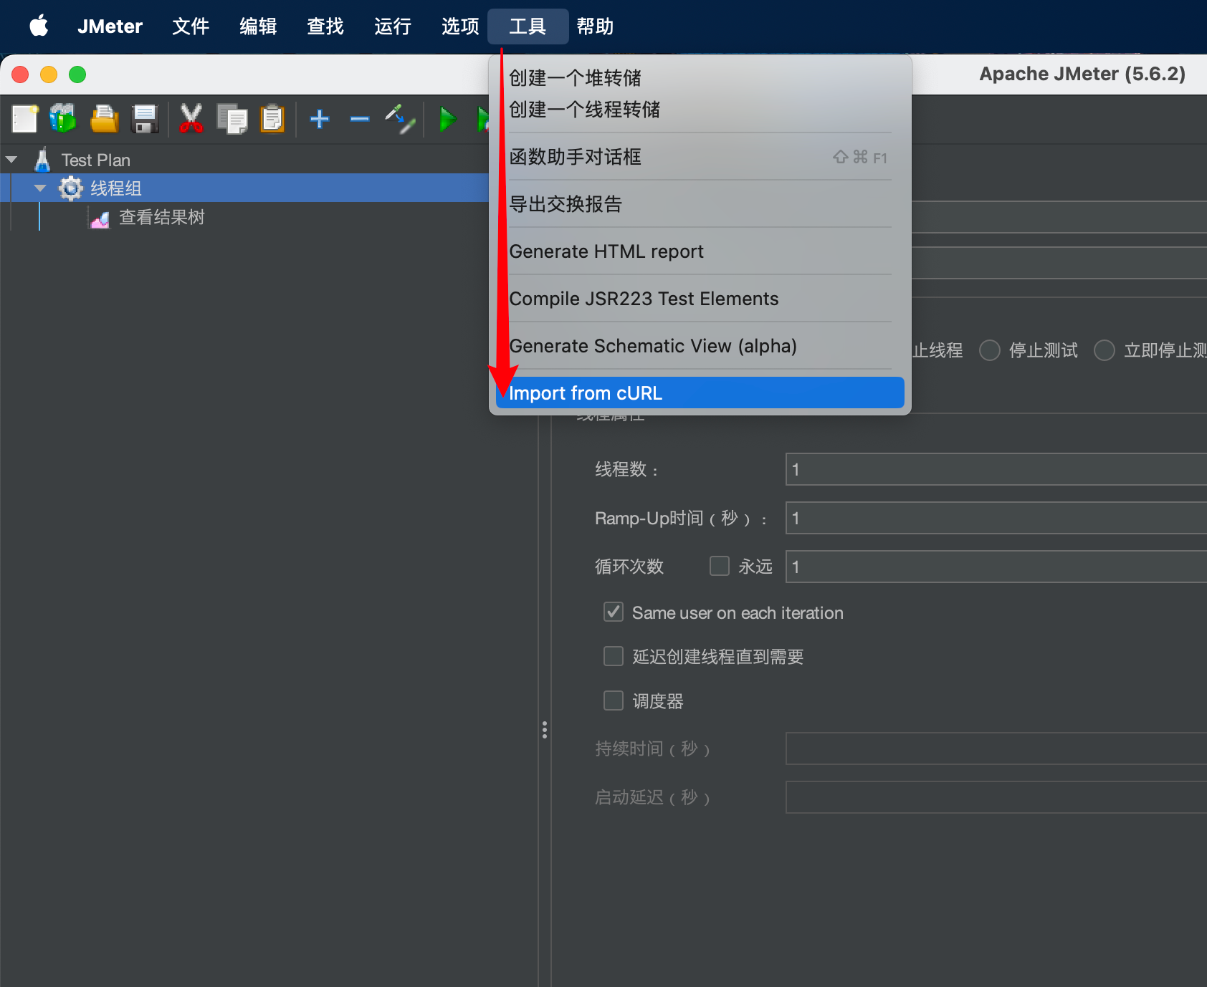This screenshot has width=1207, height=987.
Task: Click the New test plan icon
Action: click(25, 119)
